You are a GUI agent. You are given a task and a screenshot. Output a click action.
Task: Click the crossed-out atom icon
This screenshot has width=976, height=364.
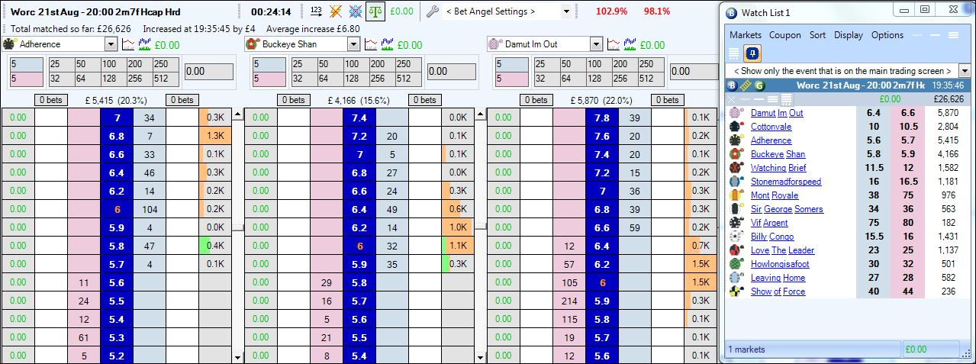tap(356, 11)
